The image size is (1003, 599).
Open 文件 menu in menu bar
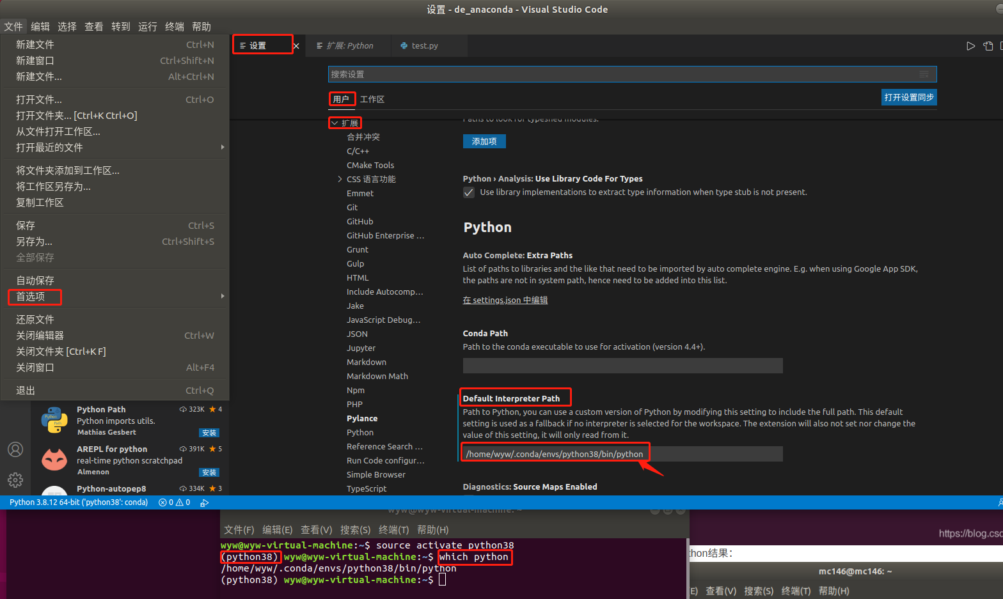(13, 27)
